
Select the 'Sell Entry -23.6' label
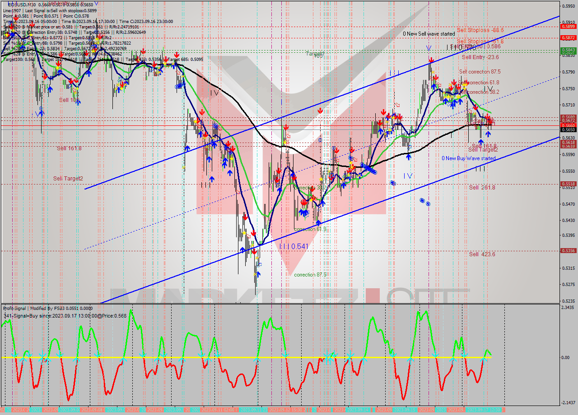pyautogui.click(x=480, y=57)
